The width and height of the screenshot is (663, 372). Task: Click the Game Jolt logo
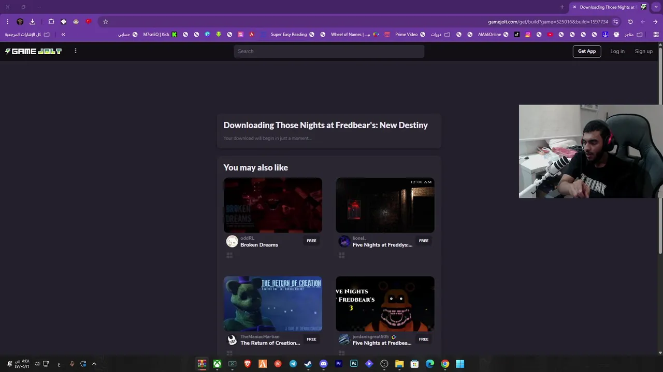[33, 51]
